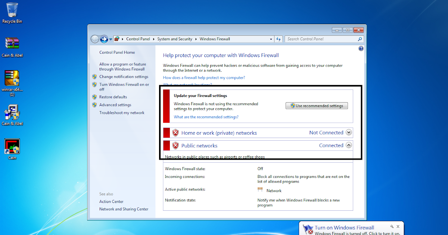Open the blue Help question mark
The image size is (448, 235).
(361, 48)
